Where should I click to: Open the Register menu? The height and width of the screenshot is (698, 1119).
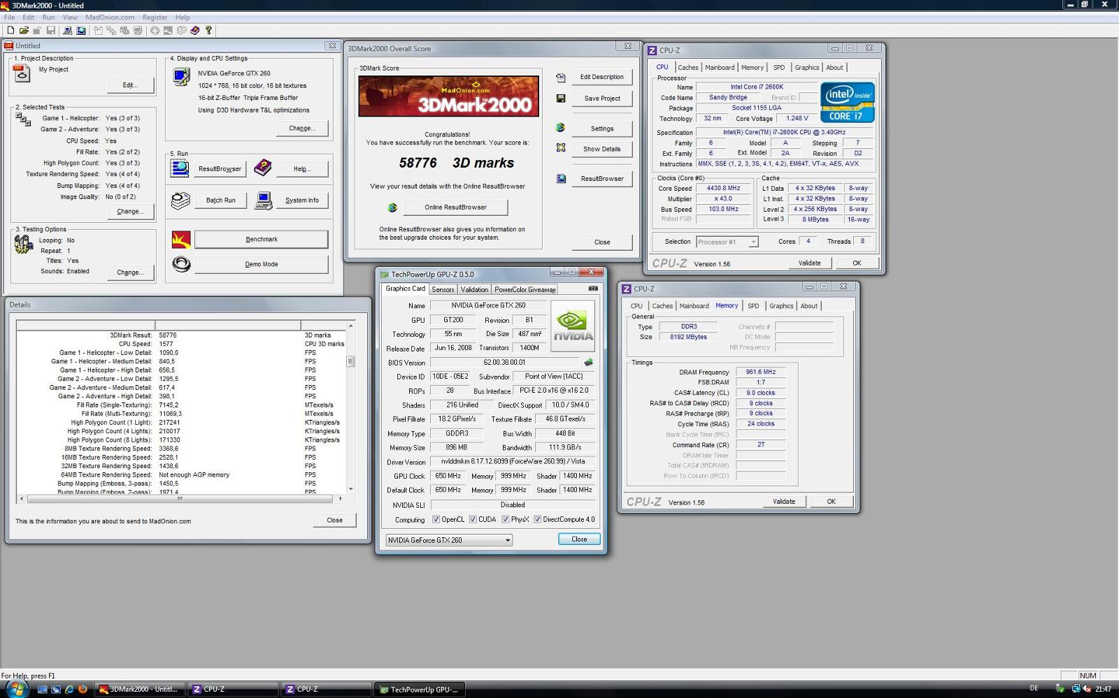click(155, 17)
